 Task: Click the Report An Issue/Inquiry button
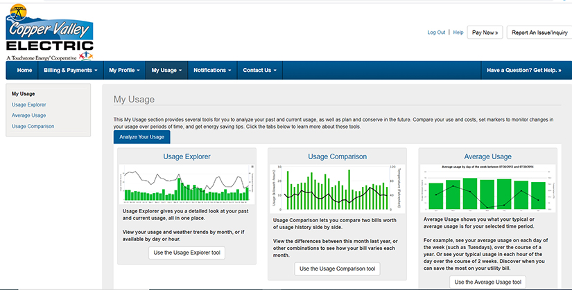point(539,33)
